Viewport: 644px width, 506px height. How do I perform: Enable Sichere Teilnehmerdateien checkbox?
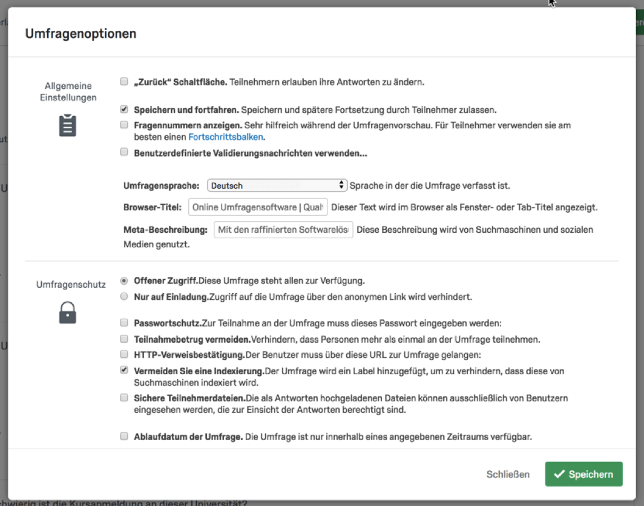124,397
